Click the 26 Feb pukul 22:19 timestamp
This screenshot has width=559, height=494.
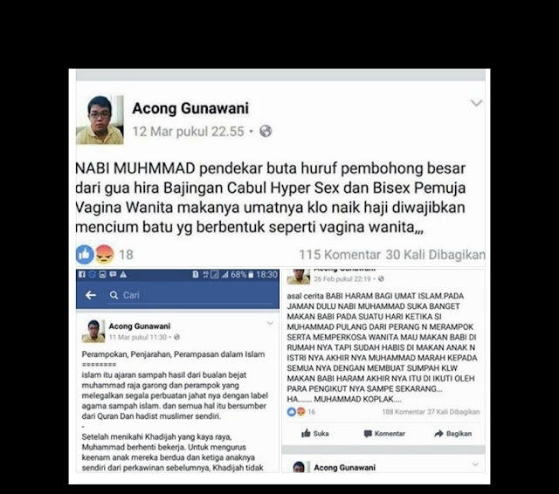click(x=342, y=279)
